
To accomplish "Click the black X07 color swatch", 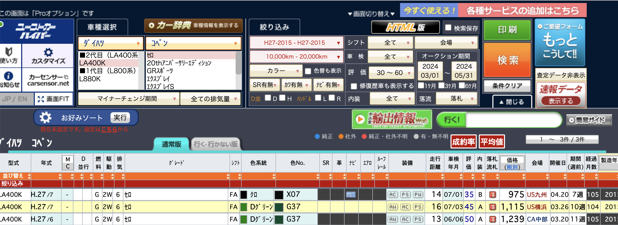I will point(279,195).
